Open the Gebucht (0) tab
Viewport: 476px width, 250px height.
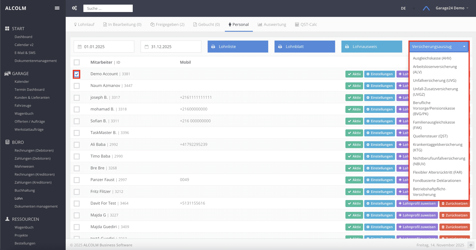pos(207,25)
